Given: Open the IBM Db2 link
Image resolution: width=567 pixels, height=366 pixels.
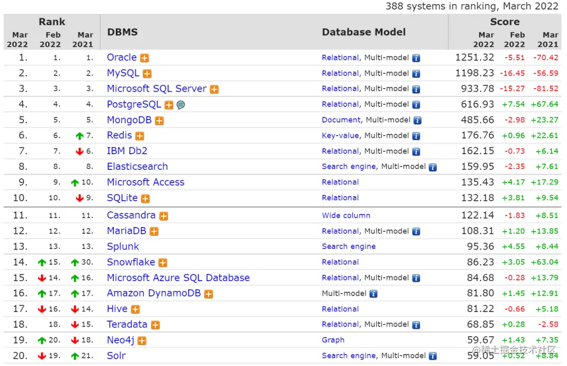Looking at the screenshot, I should (127, 151).
